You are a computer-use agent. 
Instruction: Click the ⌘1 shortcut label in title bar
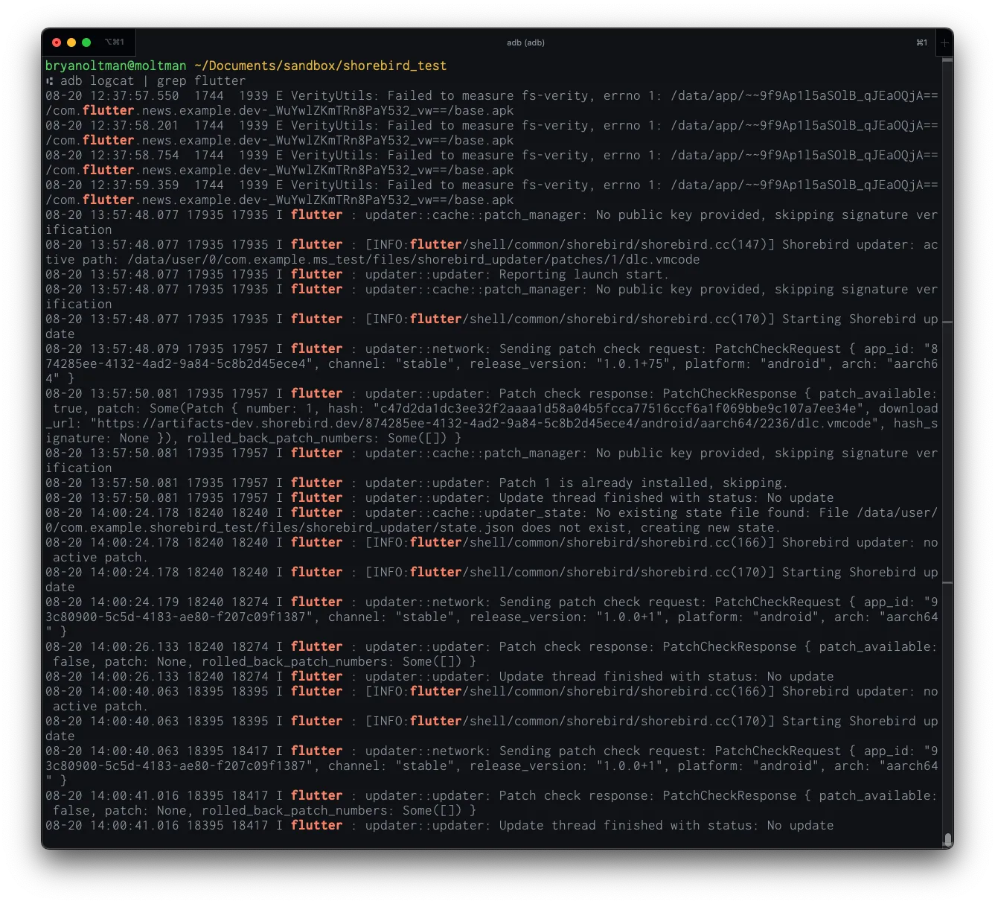coord(921,42)
